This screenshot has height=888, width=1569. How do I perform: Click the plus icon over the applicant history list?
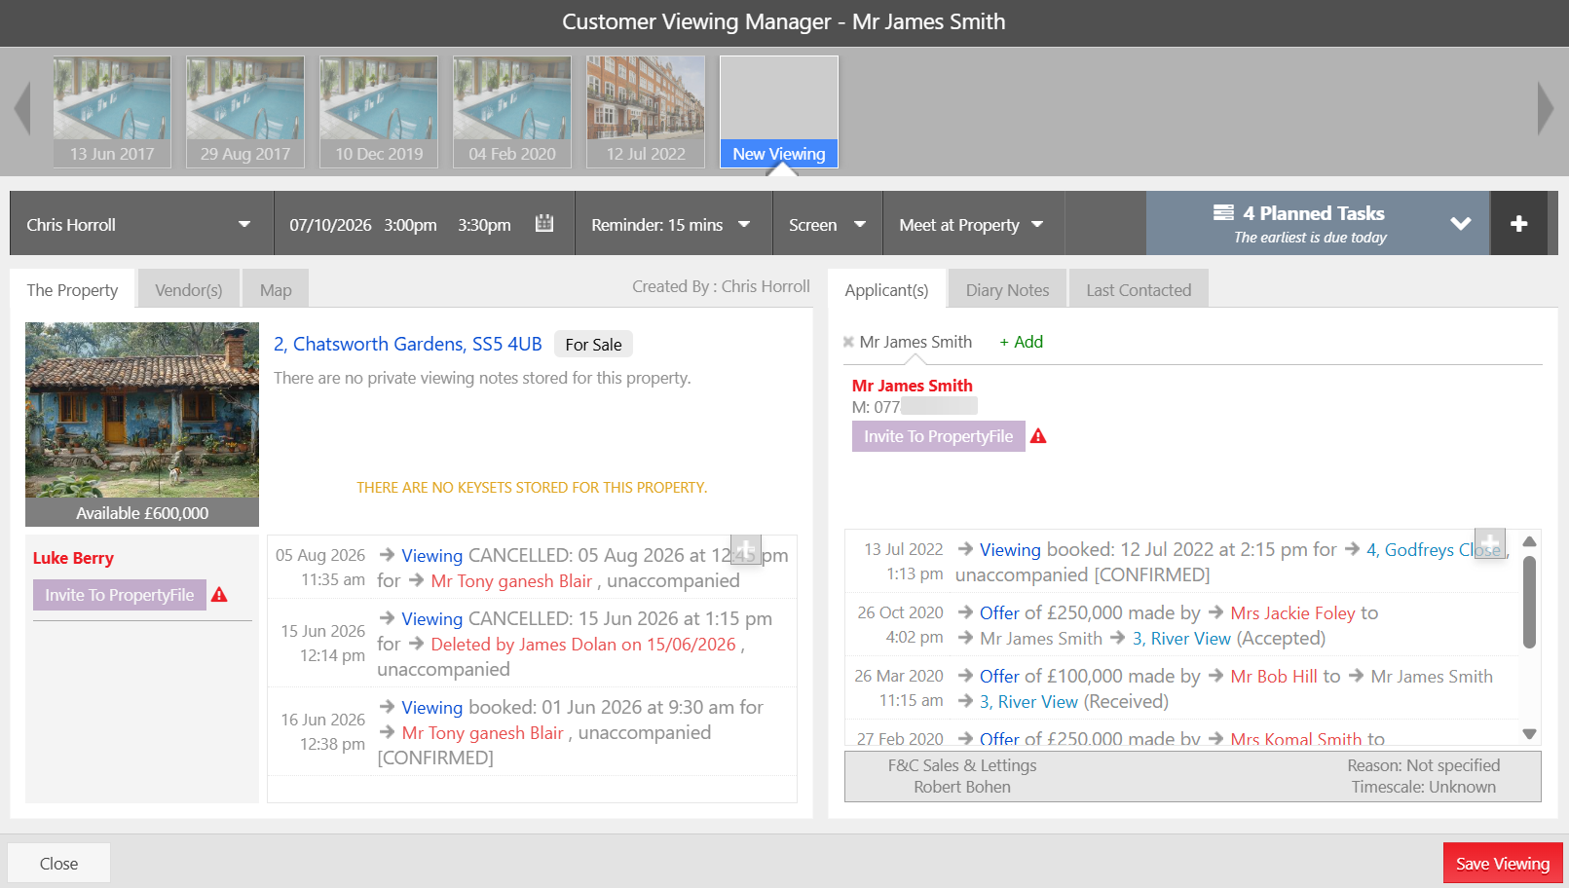pyautogui.click(x=1490, y=543)
